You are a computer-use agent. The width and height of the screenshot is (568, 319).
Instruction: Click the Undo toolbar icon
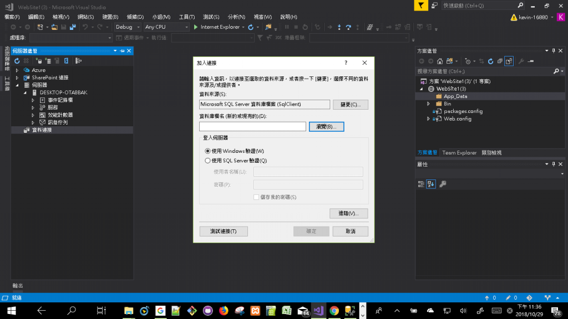tap(85, 27)
